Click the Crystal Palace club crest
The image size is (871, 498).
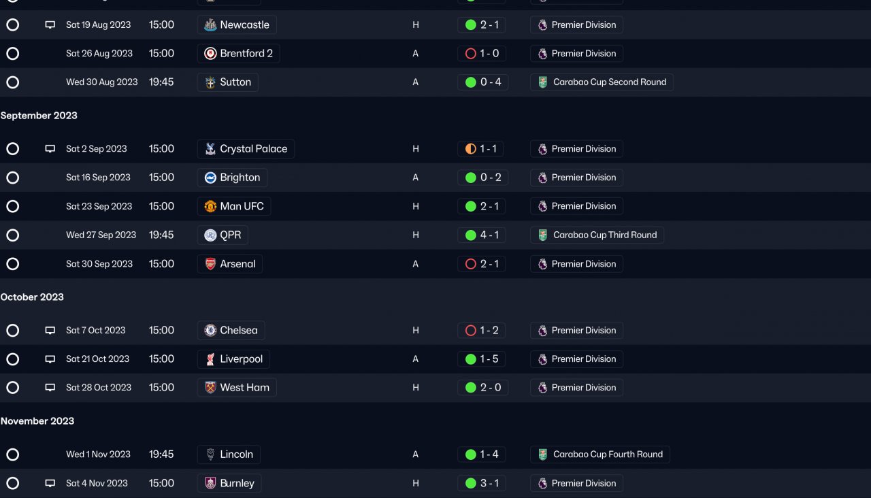click(x=210, y=149)
